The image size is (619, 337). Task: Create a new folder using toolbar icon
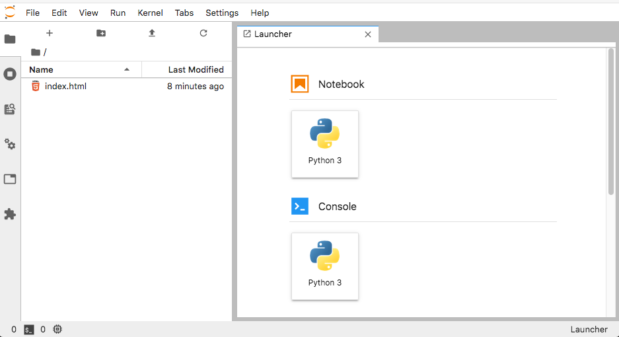101,33
